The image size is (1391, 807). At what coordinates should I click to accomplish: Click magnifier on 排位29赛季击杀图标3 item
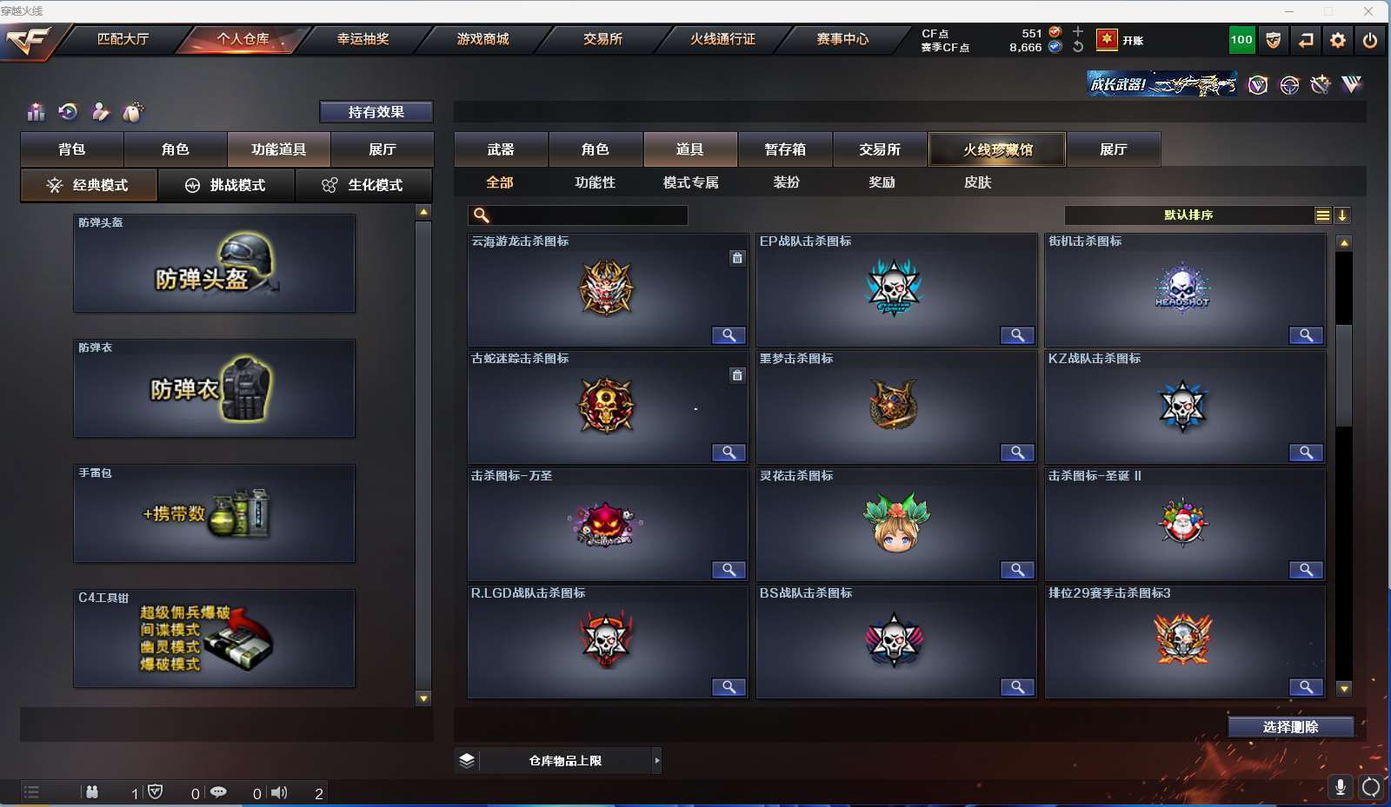1305,687
